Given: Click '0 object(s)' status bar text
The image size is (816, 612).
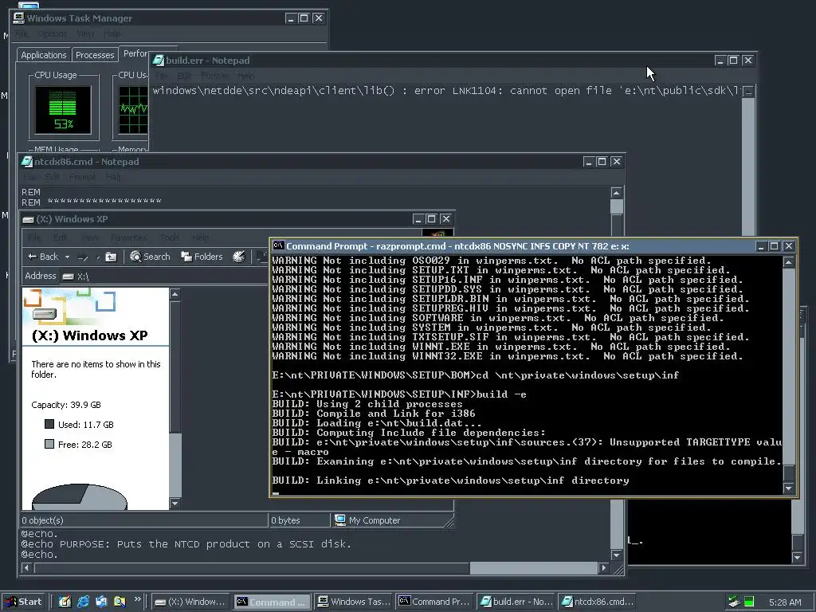Looking at the screenshot, I should pyautogui.click(x=43, y=520).
